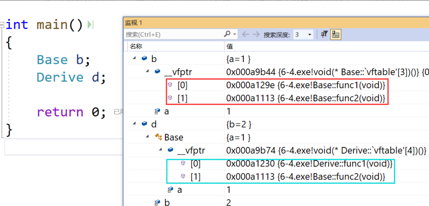Click value {a=1 } of the Base row

(238, 138)
